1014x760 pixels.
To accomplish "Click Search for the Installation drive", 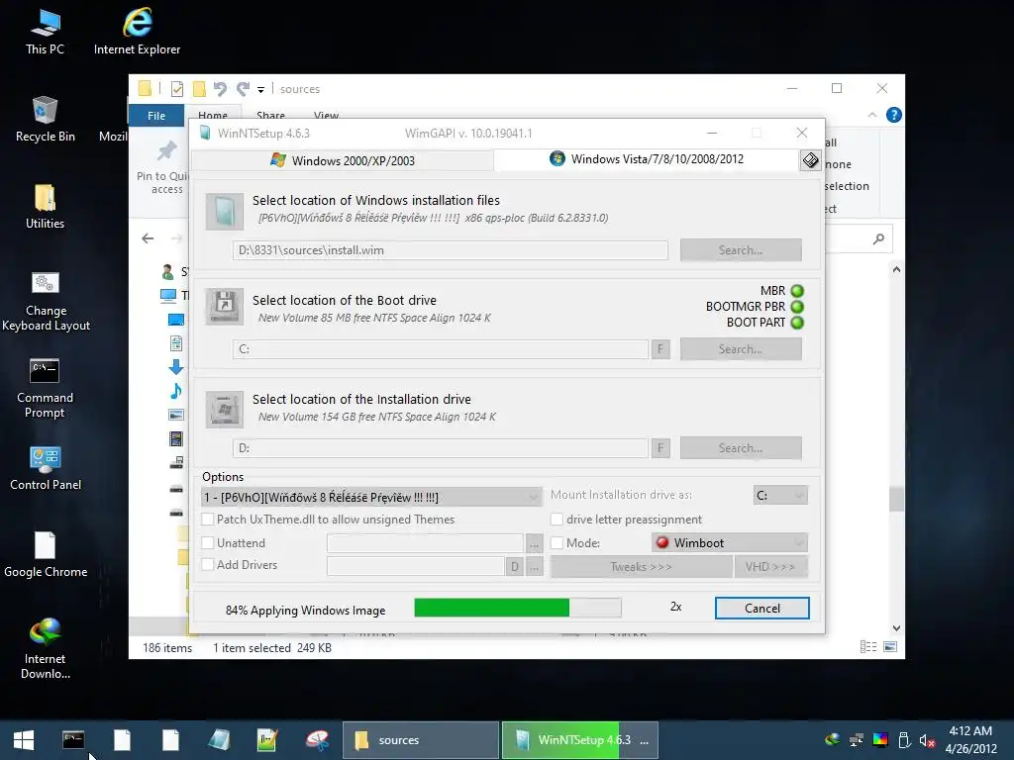I will pyautogui.click(x=741, y=448).
